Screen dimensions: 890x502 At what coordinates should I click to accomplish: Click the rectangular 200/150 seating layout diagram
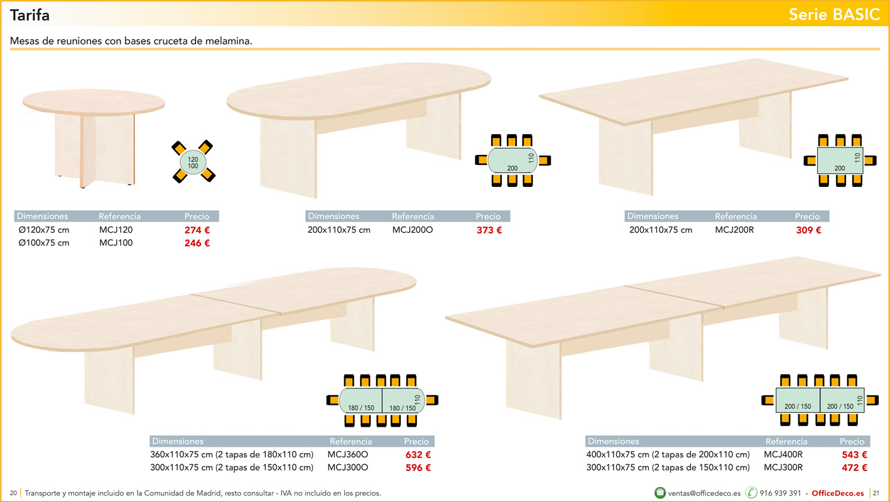tap(820, 400)
